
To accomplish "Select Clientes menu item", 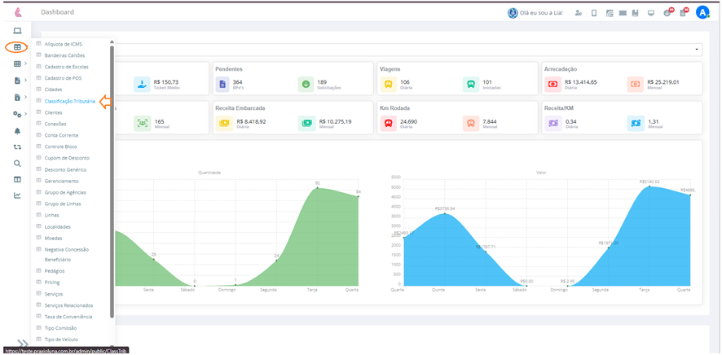I will 53,112.
